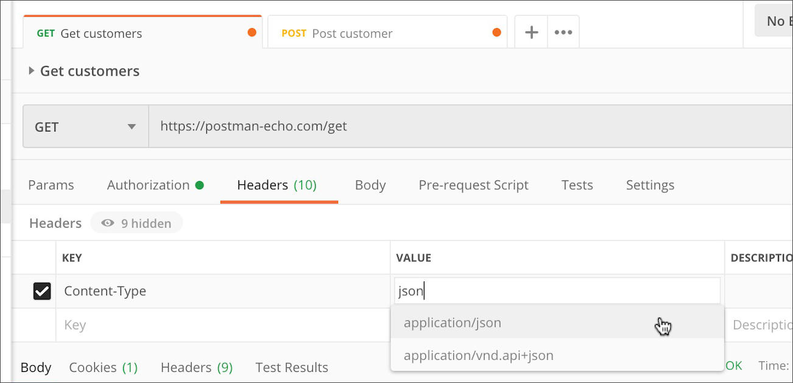Click the request URL field
The height and width of the screenshot is (383, 793).
pos(365,126)
